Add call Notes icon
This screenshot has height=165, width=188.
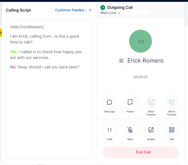click(130, 102)
